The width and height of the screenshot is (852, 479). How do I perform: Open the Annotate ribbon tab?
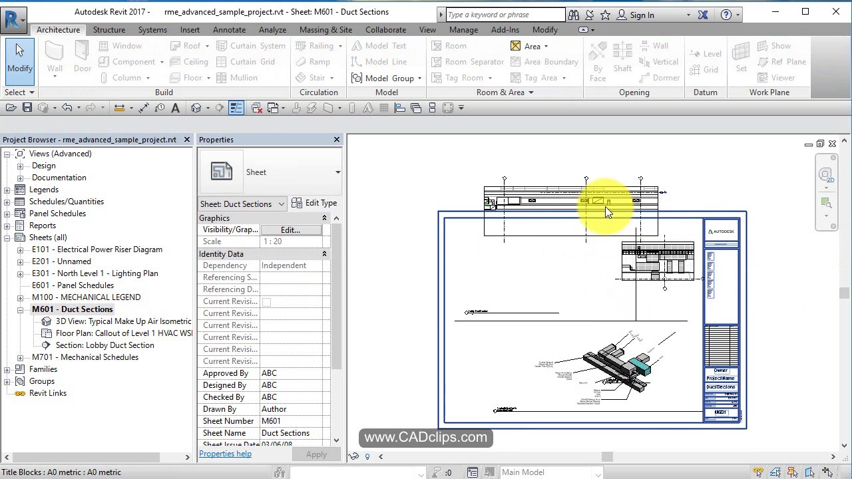[x=229, y=29]
